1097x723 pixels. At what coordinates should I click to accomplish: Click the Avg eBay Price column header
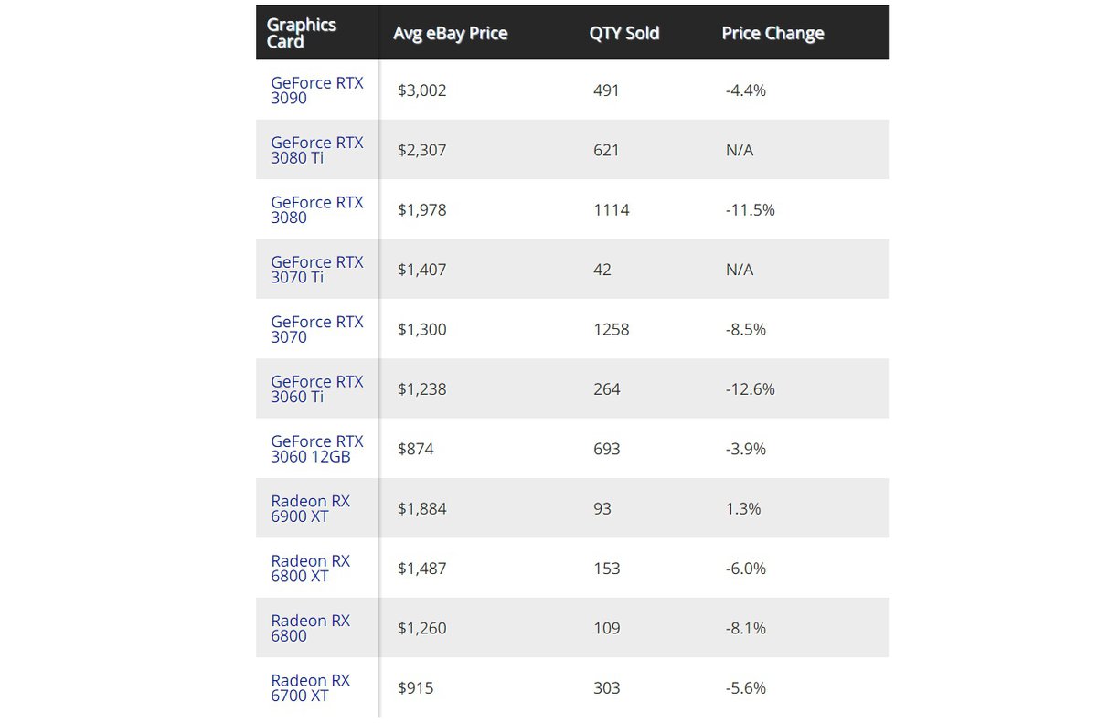coord(450,34)
